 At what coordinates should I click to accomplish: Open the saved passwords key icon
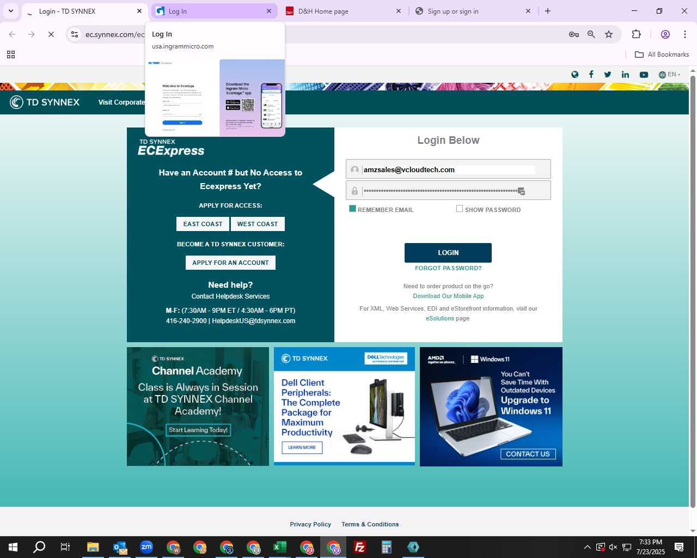(x=574, y=34)
